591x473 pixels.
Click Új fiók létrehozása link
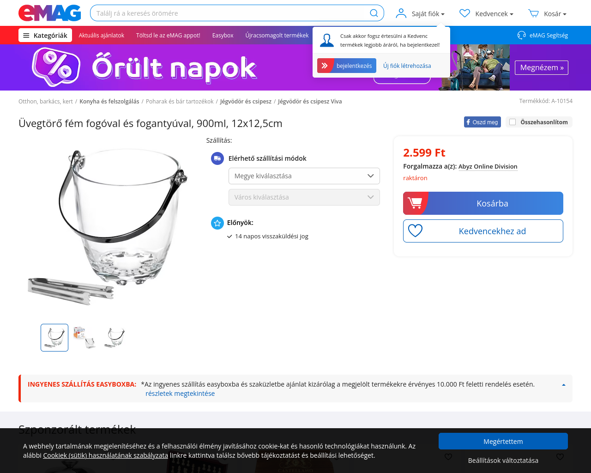407,66
